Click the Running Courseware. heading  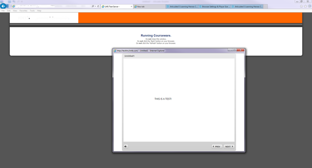pos(156,36)
